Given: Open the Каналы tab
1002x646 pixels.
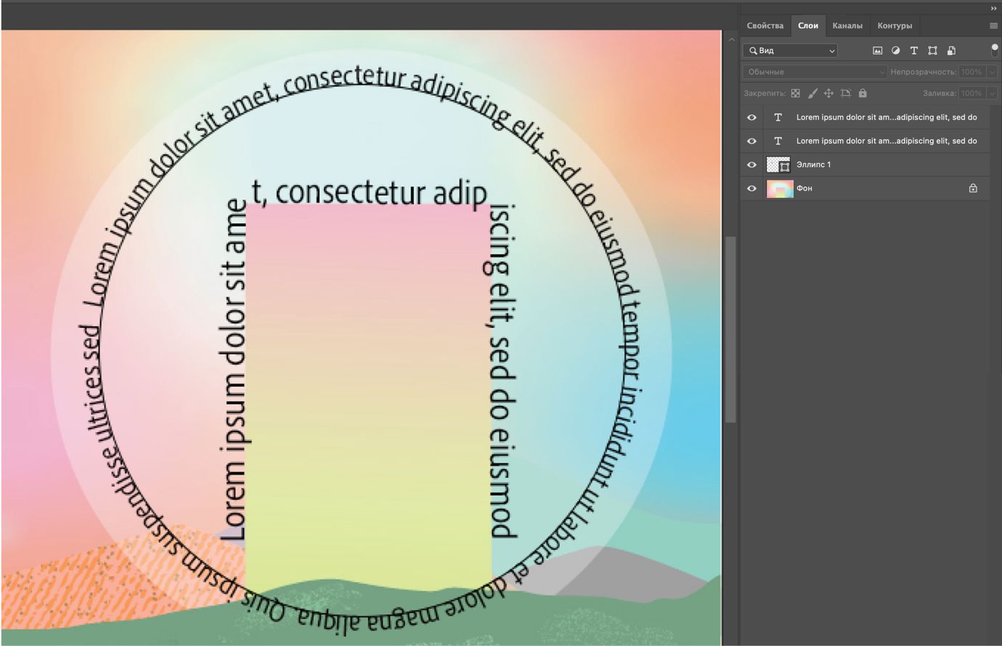Looking at the screenshot, I should [847, 25].
